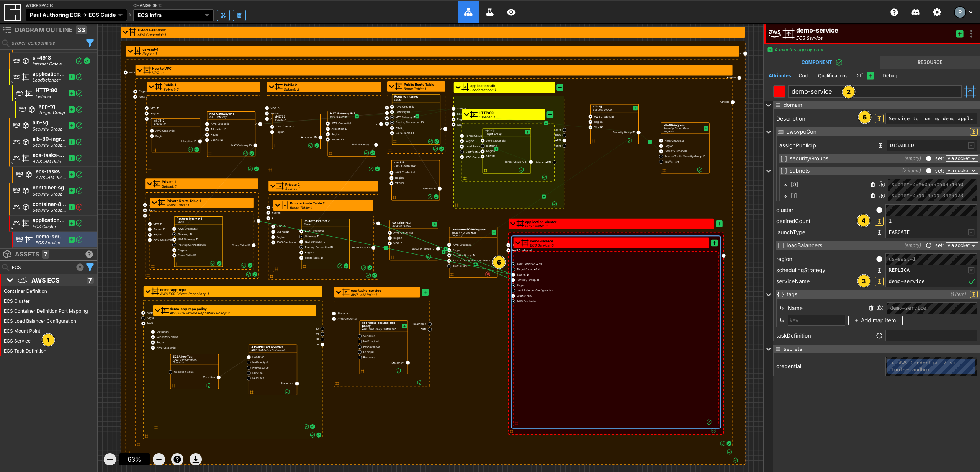Image resolution: width=980 pixels, height=472 pixels.
Task: Open the user profile avatar
Action: point(959,12)
